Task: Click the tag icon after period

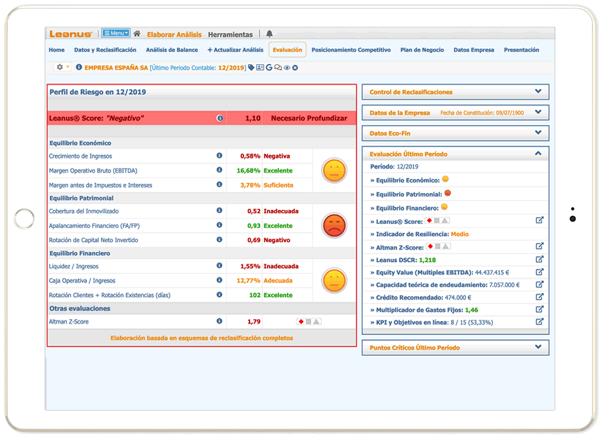Action: (251, 68)
